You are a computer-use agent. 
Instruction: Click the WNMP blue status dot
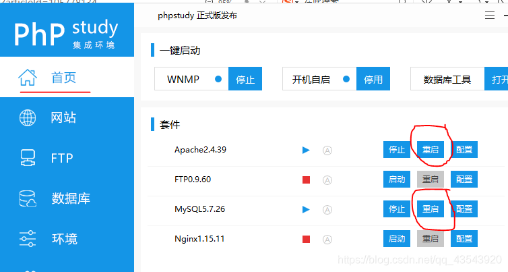coord(218,79)
